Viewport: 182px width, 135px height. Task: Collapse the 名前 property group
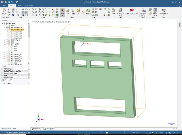click(2, 75)
